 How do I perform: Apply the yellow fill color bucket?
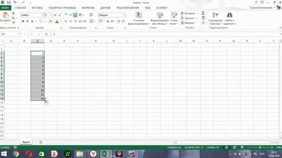(x=50, y=22)
